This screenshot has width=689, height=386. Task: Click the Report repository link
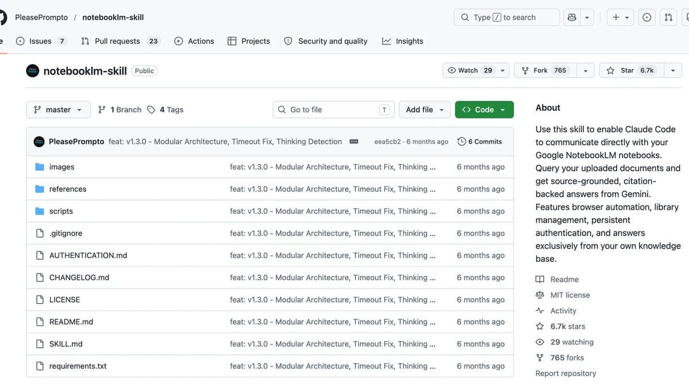point(566,373)
